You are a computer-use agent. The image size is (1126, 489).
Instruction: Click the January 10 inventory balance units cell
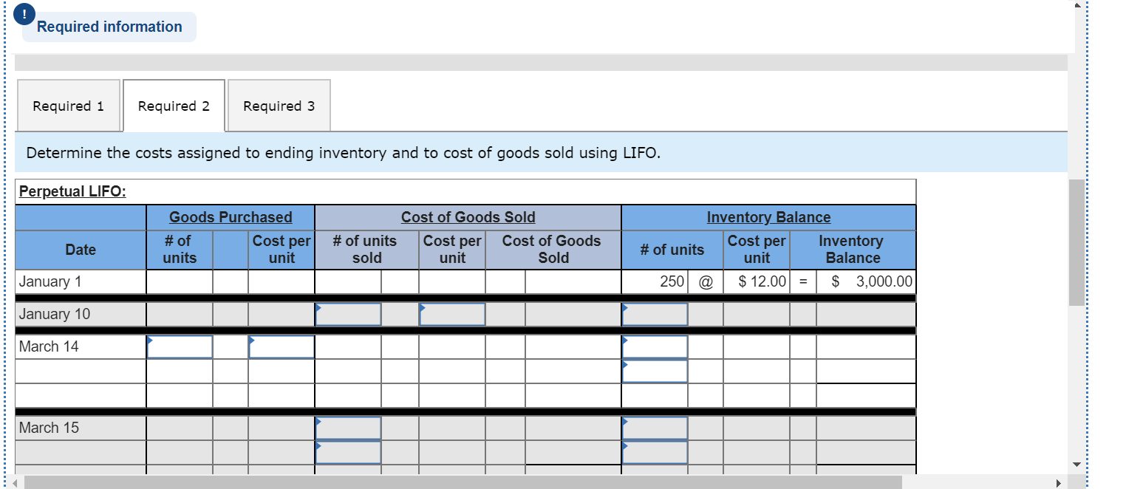click(x=653, y=314)
